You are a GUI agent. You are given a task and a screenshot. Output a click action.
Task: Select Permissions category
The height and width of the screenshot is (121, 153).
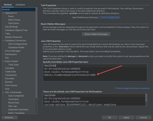click(11, 54)
